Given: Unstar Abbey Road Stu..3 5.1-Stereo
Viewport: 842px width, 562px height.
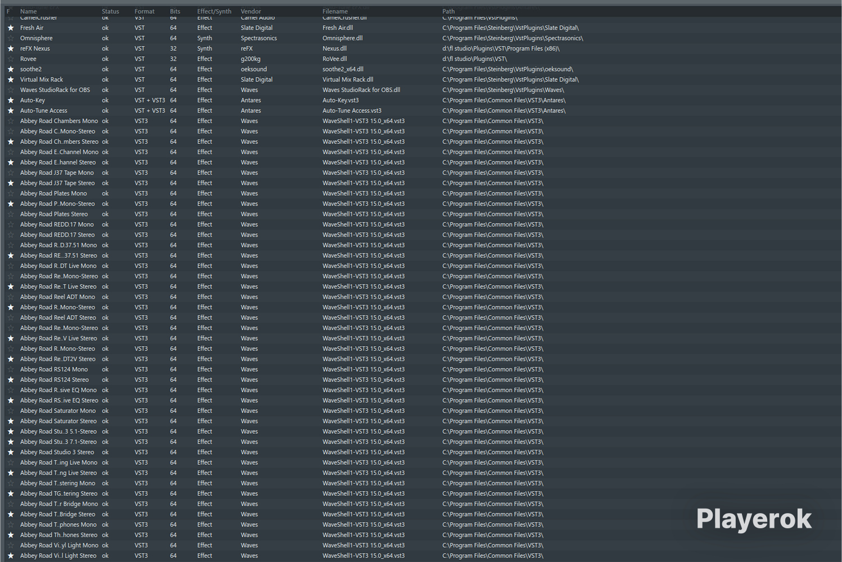Looking at the screenshot, I should [11, 432].
